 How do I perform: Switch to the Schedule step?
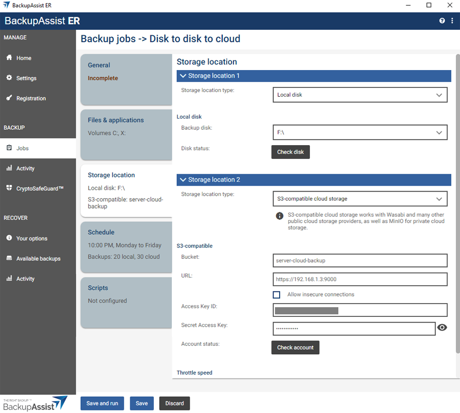(x=126, y=247)
